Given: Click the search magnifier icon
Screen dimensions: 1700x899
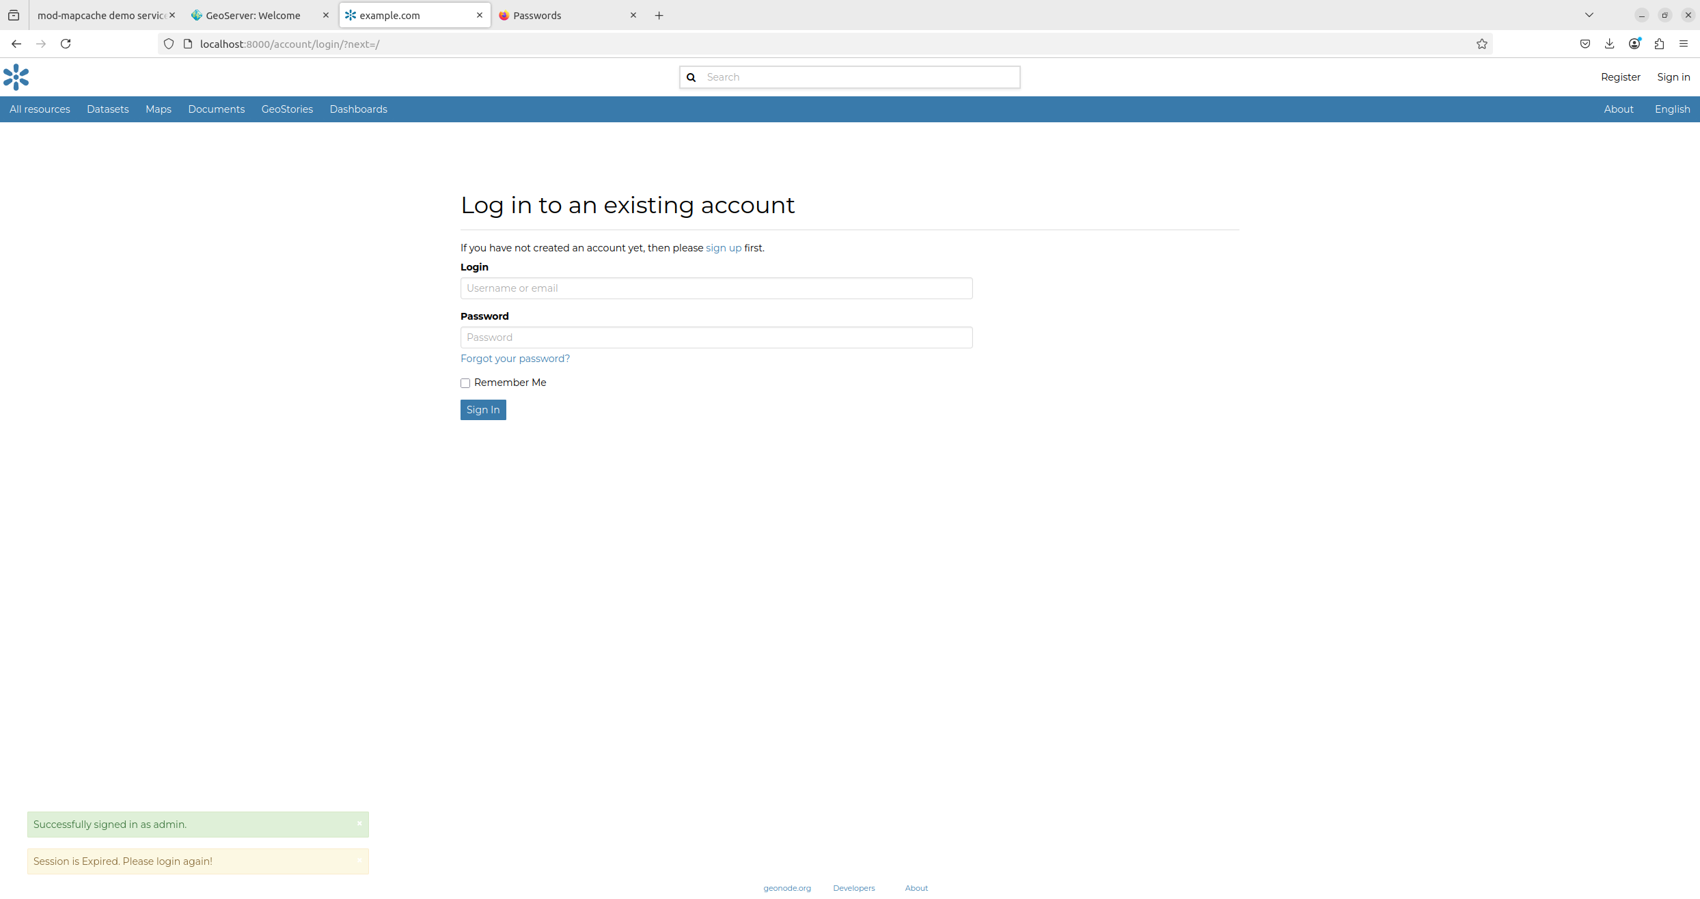Looking at the screenshot, I should point(691,77).
